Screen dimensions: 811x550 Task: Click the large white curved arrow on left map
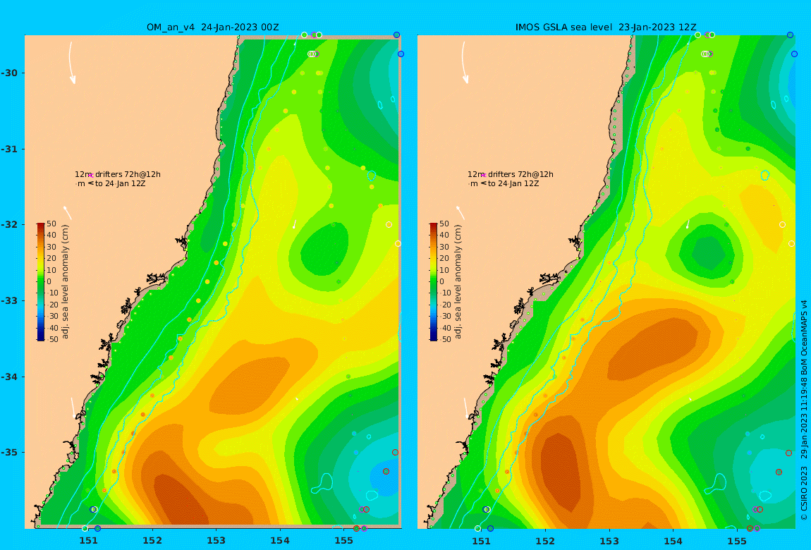coord(71,63)
